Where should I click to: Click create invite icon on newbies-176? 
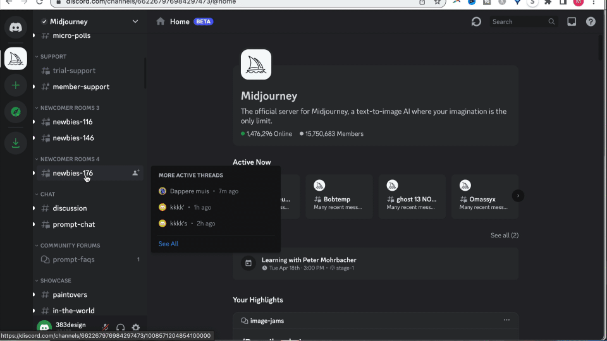[x=135, y=173]
